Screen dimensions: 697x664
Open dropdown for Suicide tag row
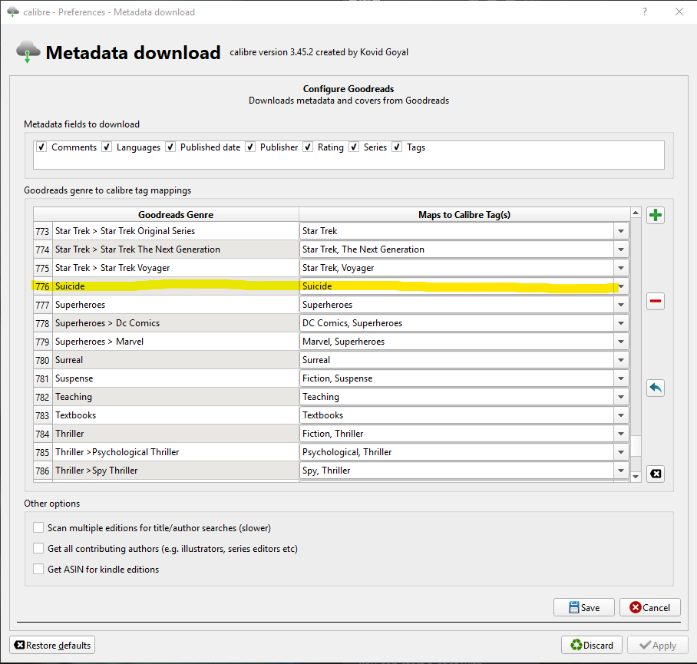pyautogui.click(x=621, y=286)
